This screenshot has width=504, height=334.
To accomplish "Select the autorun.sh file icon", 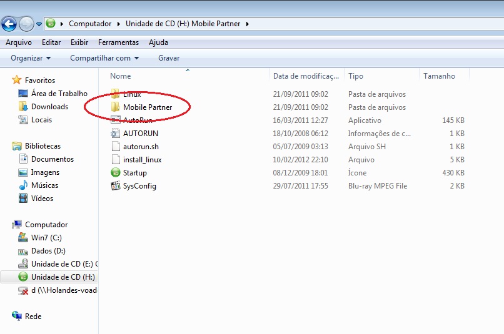I will tap(116, 146).
